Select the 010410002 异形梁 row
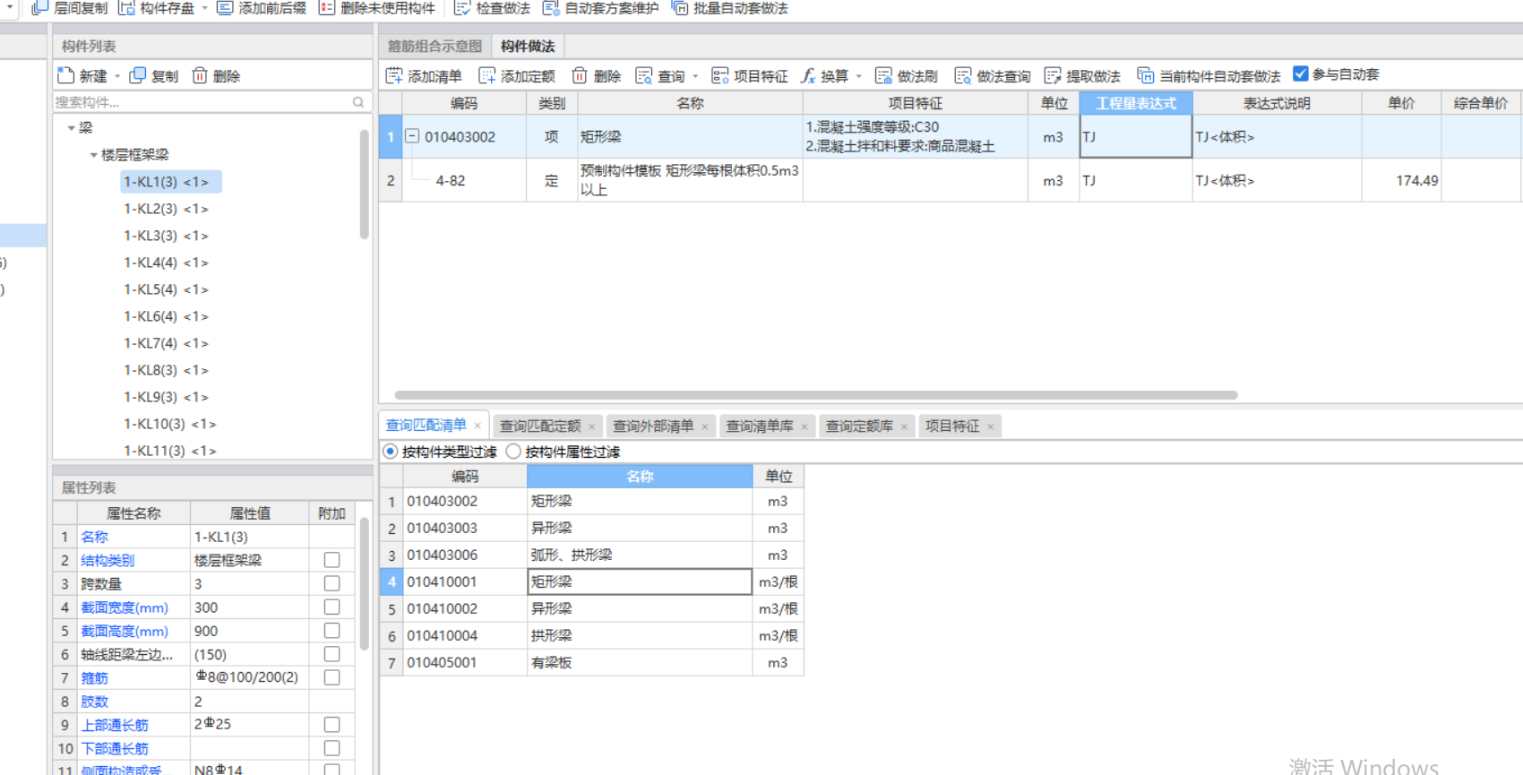The height and width of the screenshot is (775, 1523). (x=591, y=609)
